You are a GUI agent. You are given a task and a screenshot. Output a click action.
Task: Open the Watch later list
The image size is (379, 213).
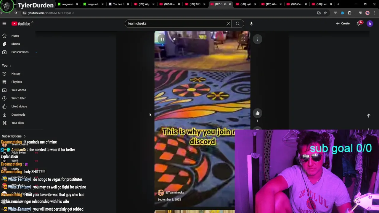click(18, 98)
